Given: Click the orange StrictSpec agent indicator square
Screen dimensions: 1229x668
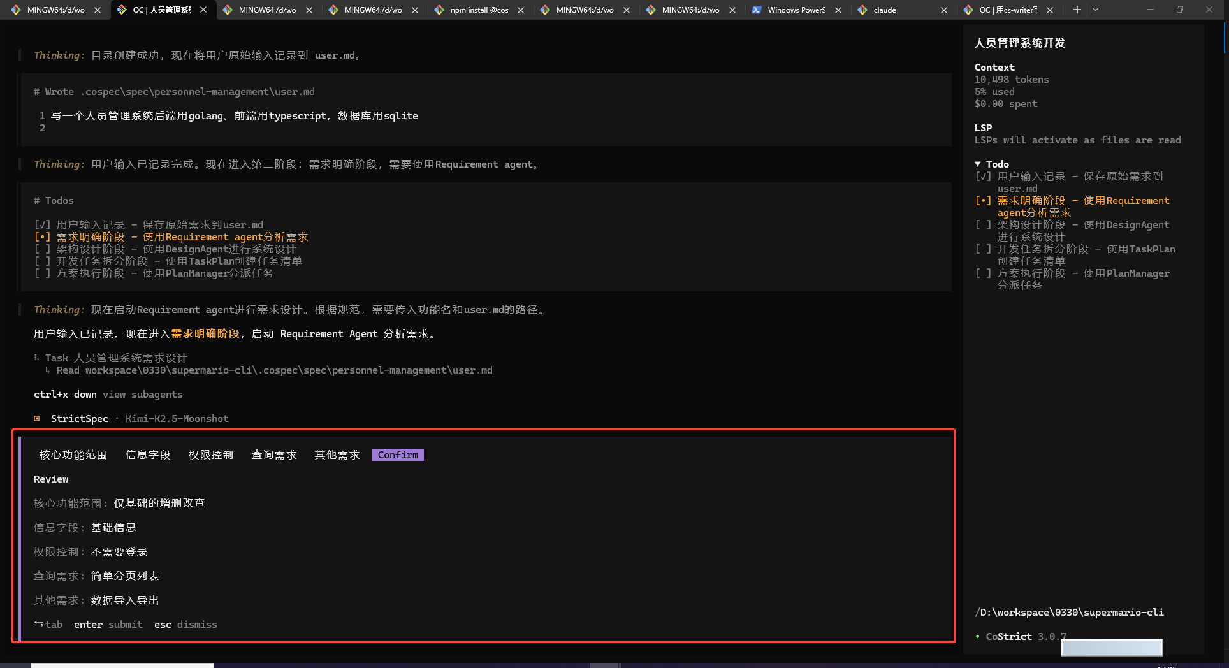Looking at the screenshot, I should tap(37, 419).
